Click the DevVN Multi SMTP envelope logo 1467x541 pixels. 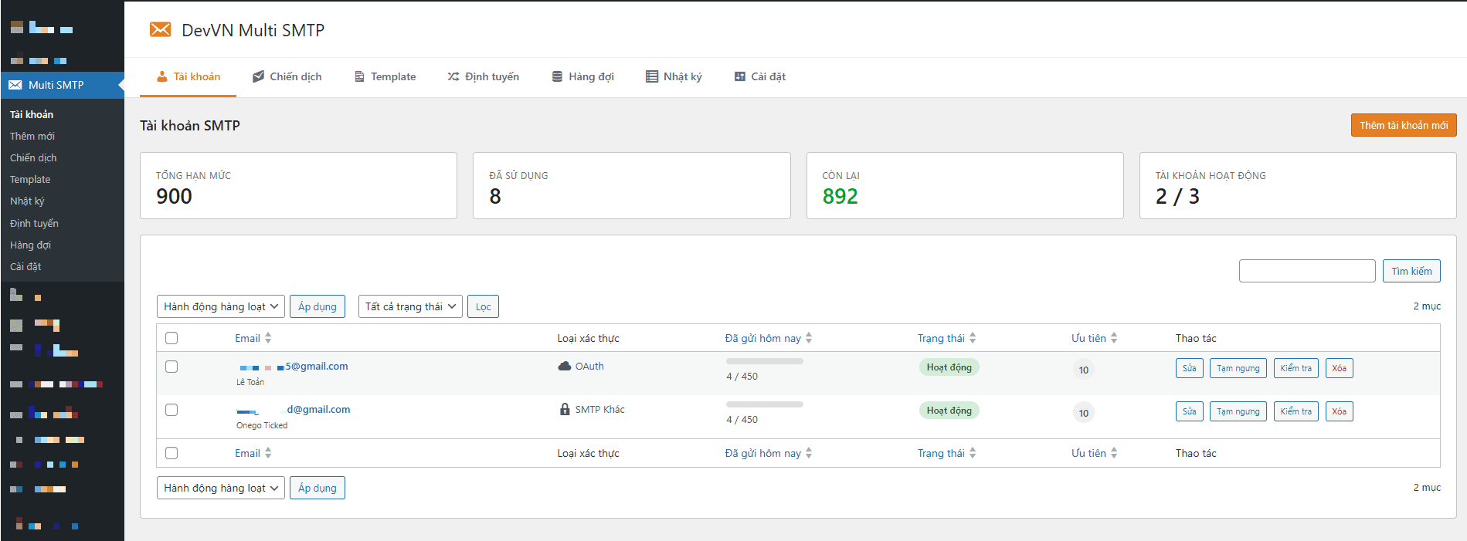pyautogui.click(x=160, y=30)
